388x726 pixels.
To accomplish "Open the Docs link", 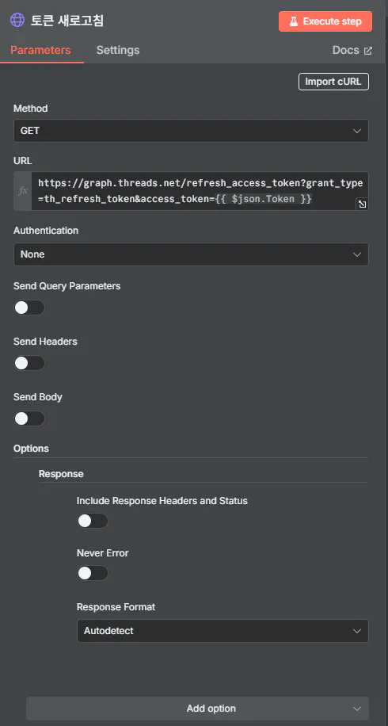I will [x=352, y=51].
